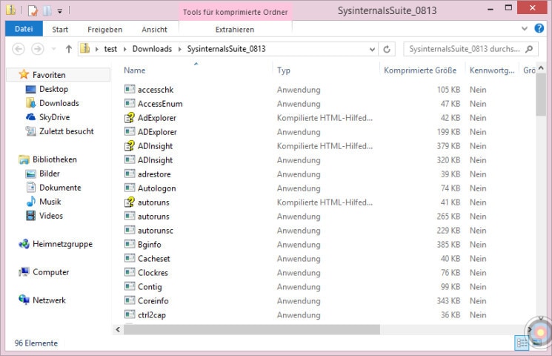552x356 pixels.
Task: Click the test breadcrumb in address bar
Action: click(x=110, y=49)
